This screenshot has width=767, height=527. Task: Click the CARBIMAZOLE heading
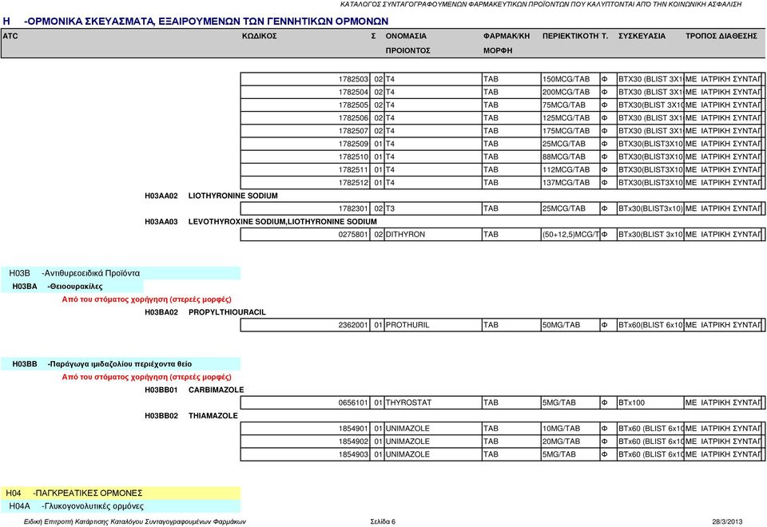pyautogui.click(x=216, y=390)
